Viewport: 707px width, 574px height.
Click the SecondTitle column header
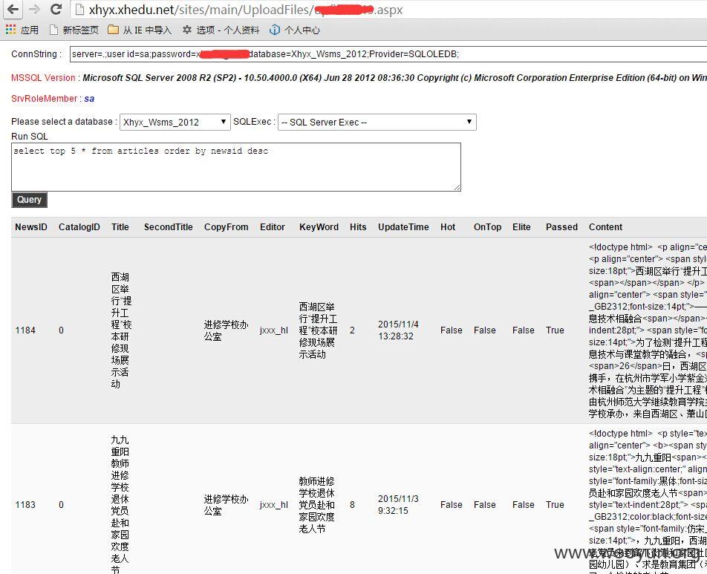click(168, 227)
